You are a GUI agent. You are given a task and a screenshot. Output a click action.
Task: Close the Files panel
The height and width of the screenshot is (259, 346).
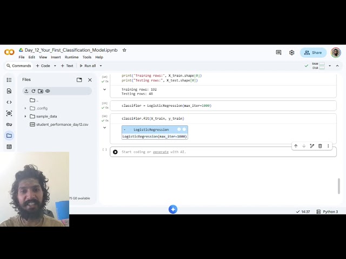click(90, 80)
